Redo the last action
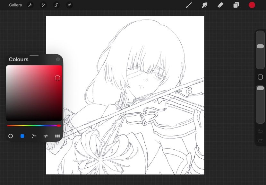 click(260, 141)
